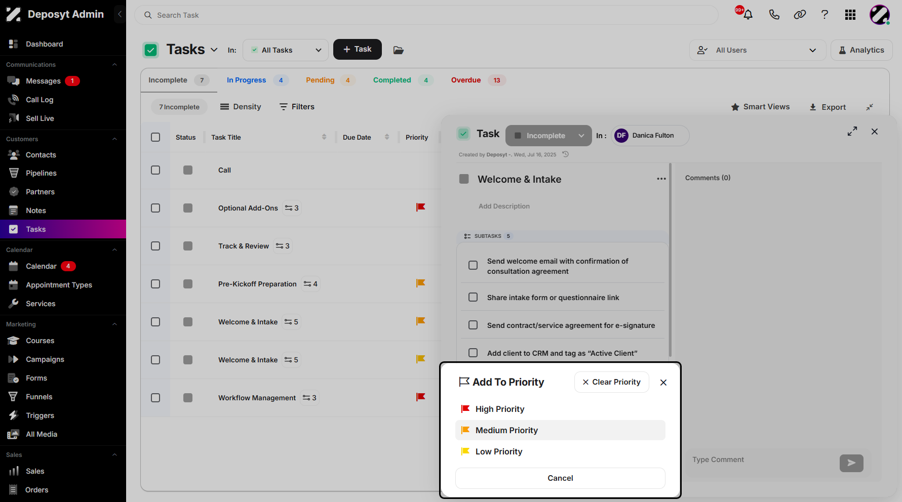Open the All Tasks dropdown

pyautogui.click(x=286, y=50)
